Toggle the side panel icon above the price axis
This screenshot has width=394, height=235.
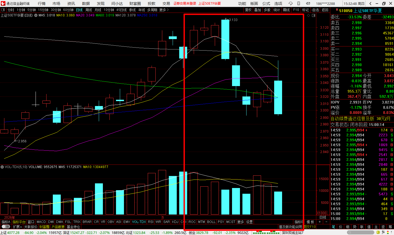pos(314,16)
